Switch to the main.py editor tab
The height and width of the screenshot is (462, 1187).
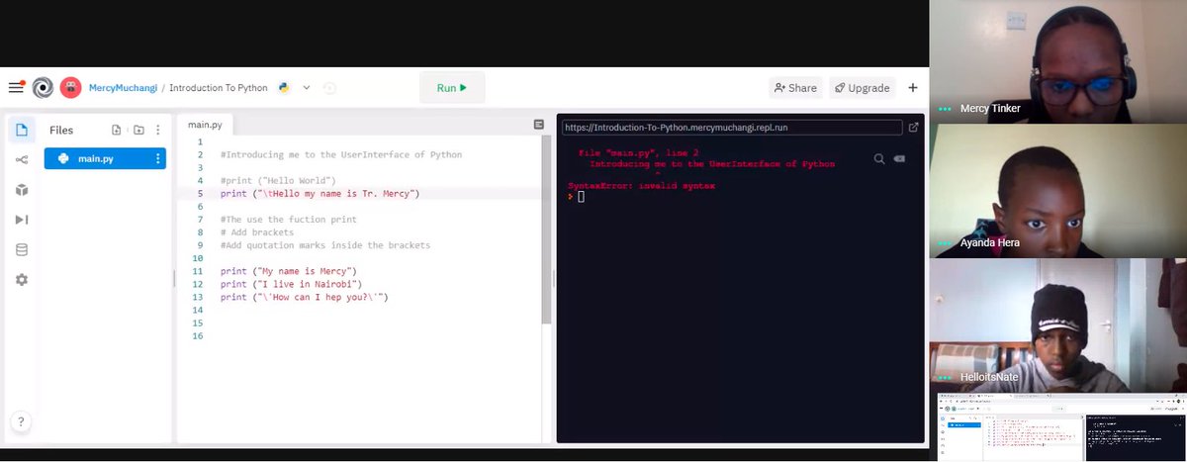pyautogui.click(x=206, y=125)
